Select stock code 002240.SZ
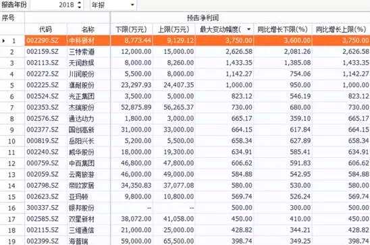This screenshot has height=245, width=370. (43, 152)
